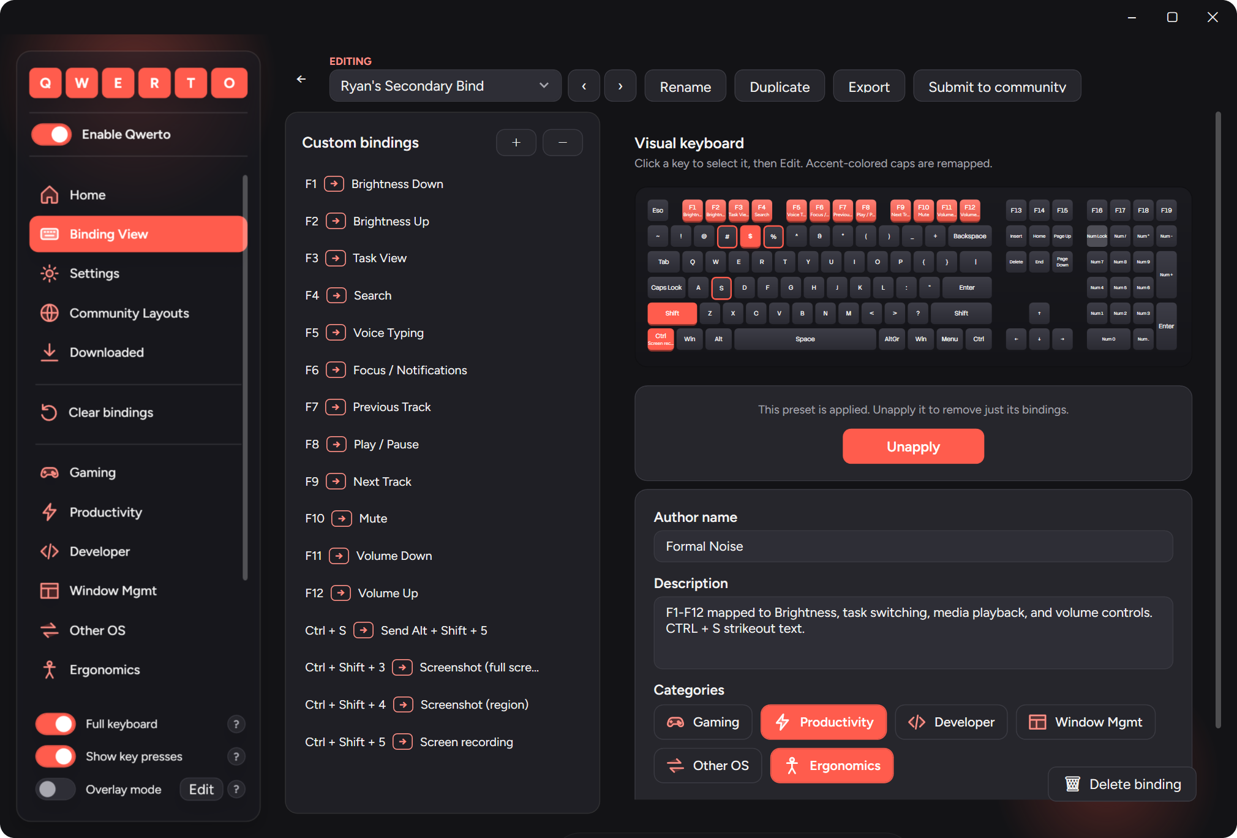Open the Gaming gamepad category in the sidebar
The image size is (1237, 838).
pos(138,472)
